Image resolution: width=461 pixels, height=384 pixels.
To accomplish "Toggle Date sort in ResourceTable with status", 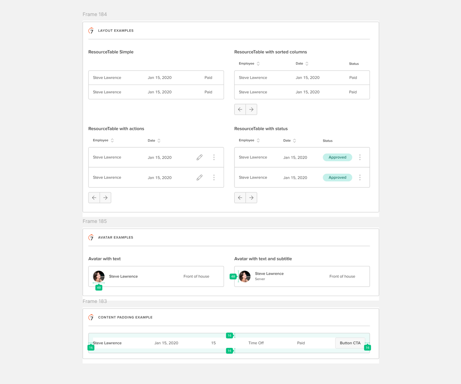I will pos(294,141).
